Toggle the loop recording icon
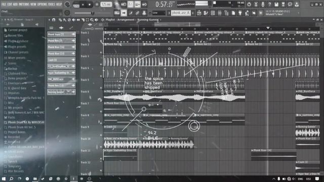The image size is (324, 182). [144, 5]
